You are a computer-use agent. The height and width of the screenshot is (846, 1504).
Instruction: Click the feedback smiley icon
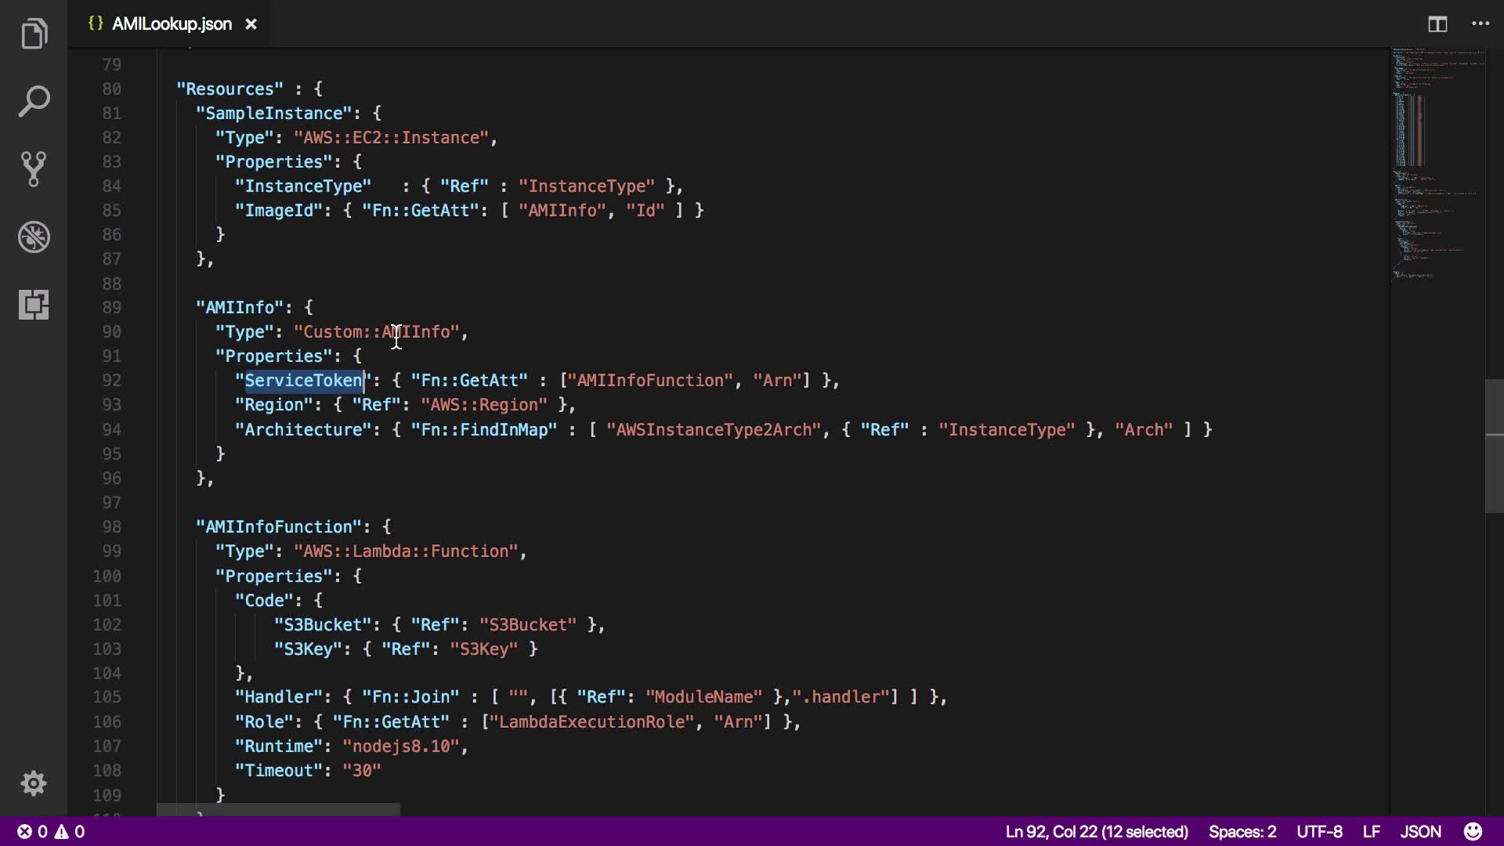pyautogui.click(x=1473, y=831)
